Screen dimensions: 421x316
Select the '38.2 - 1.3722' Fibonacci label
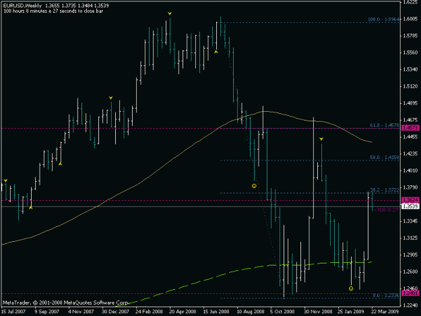pyautogui.click(x=385, y=190)
